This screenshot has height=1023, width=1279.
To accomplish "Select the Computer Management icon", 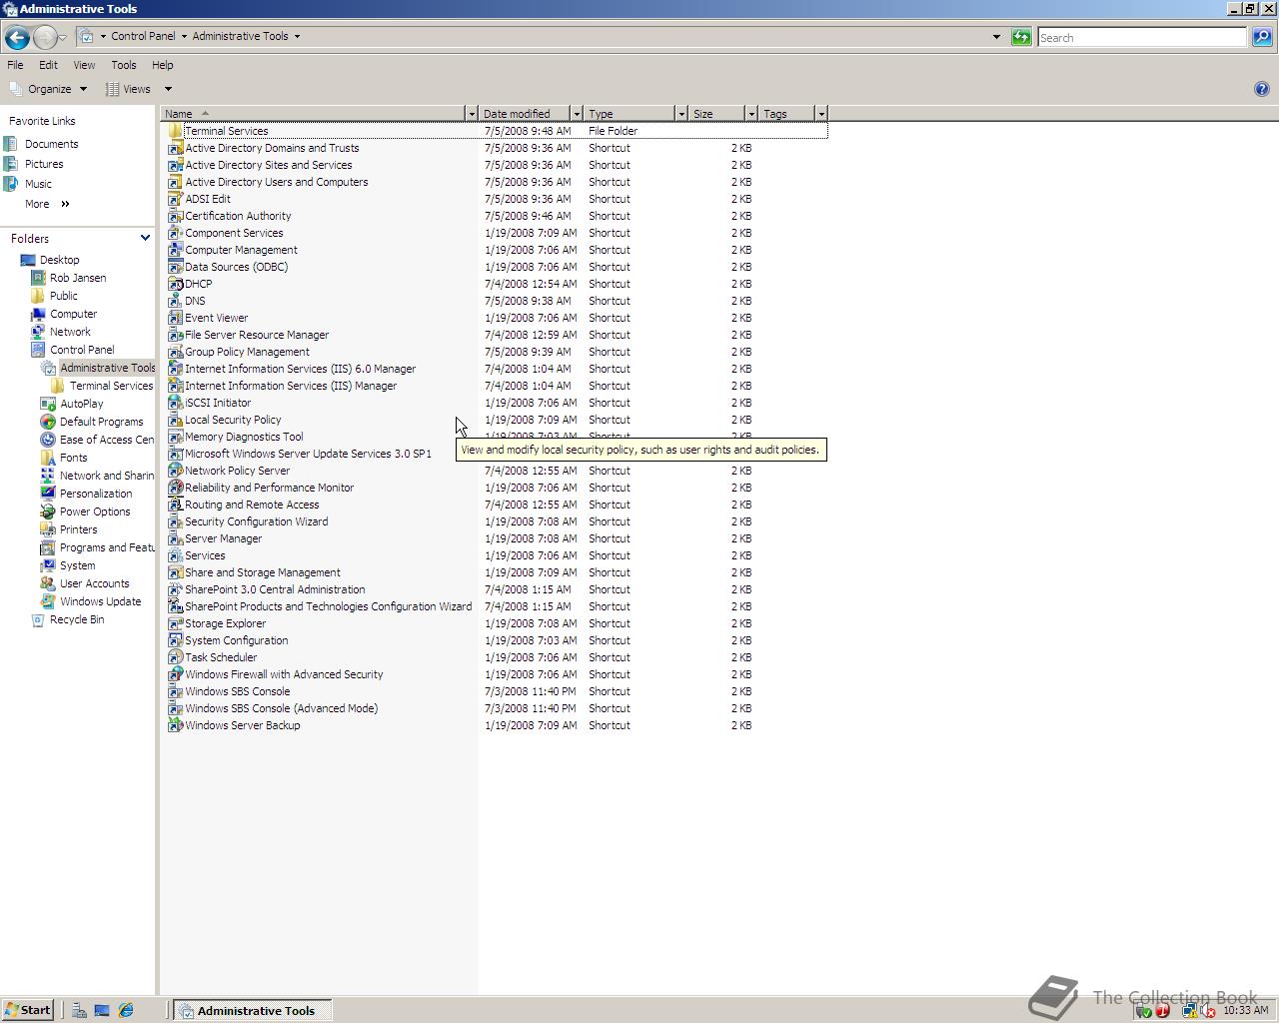I will [175, 250].
